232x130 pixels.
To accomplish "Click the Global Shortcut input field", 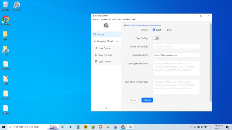I will 176,47.
